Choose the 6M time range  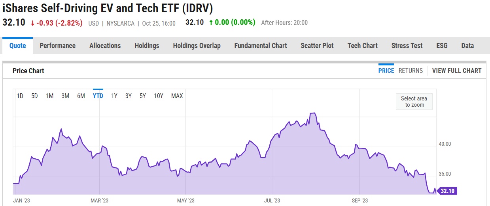click(x=81, y=96)
